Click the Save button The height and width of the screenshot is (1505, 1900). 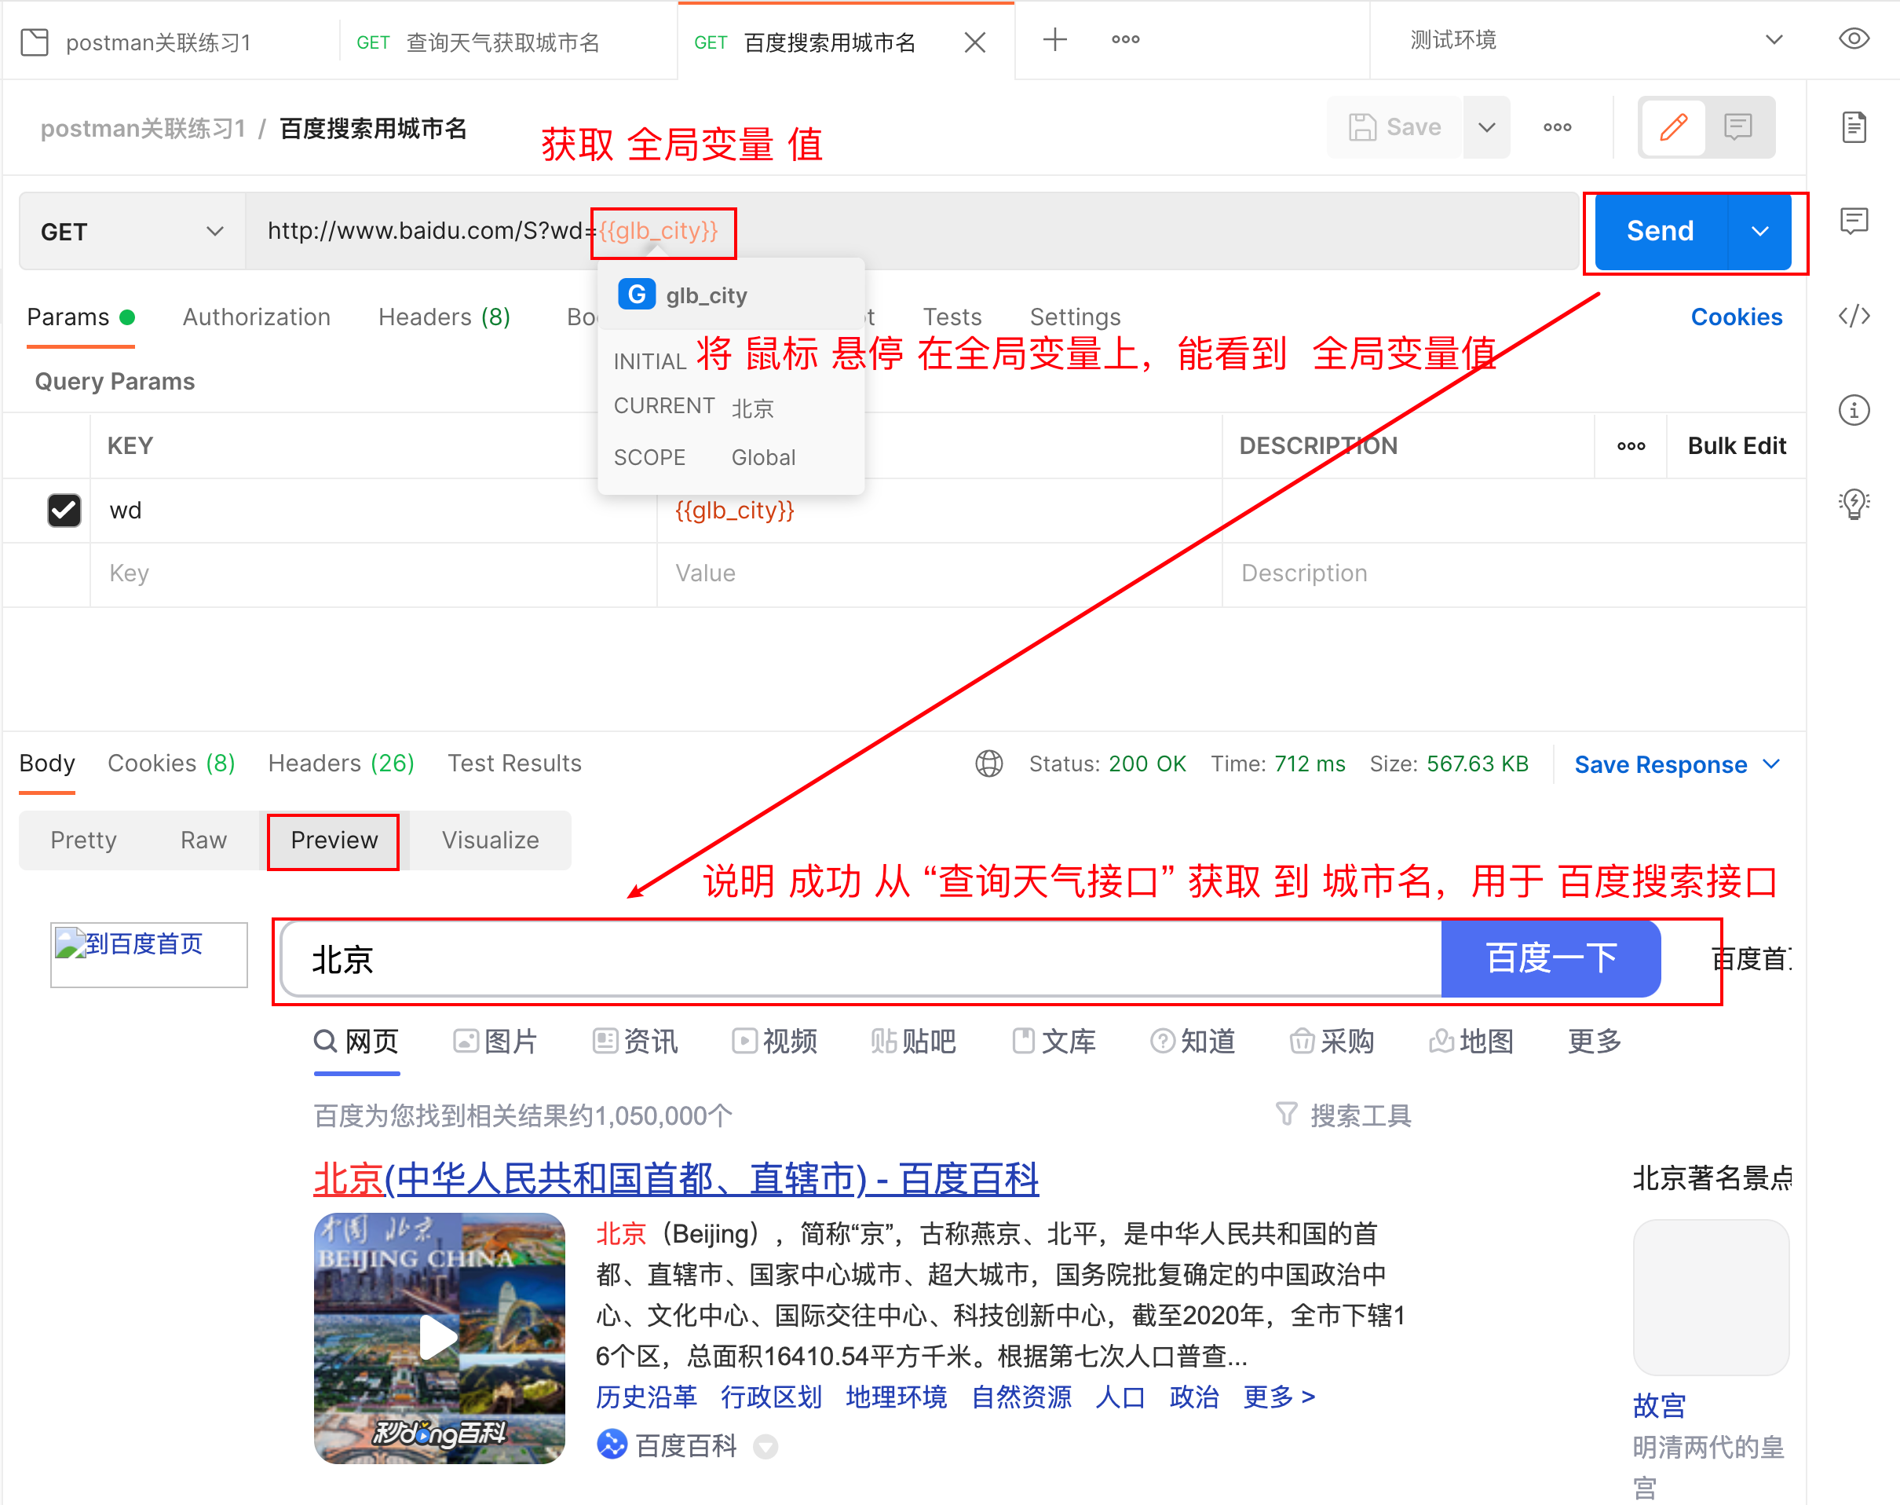(x=1395, y=128)
